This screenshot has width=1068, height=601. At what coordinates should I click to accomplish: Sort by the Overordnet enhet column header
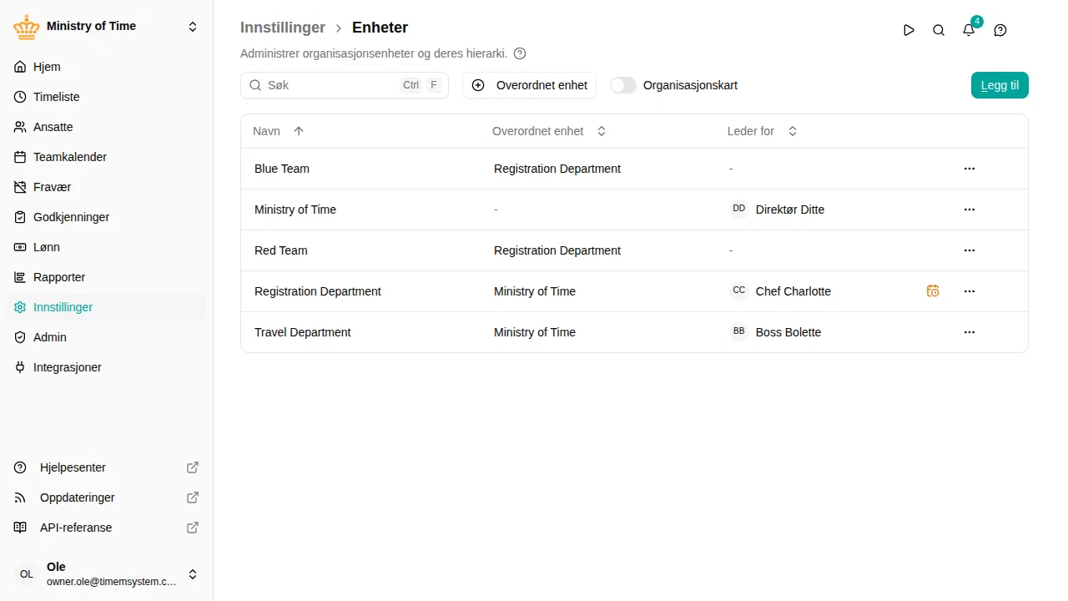point(549,131)
